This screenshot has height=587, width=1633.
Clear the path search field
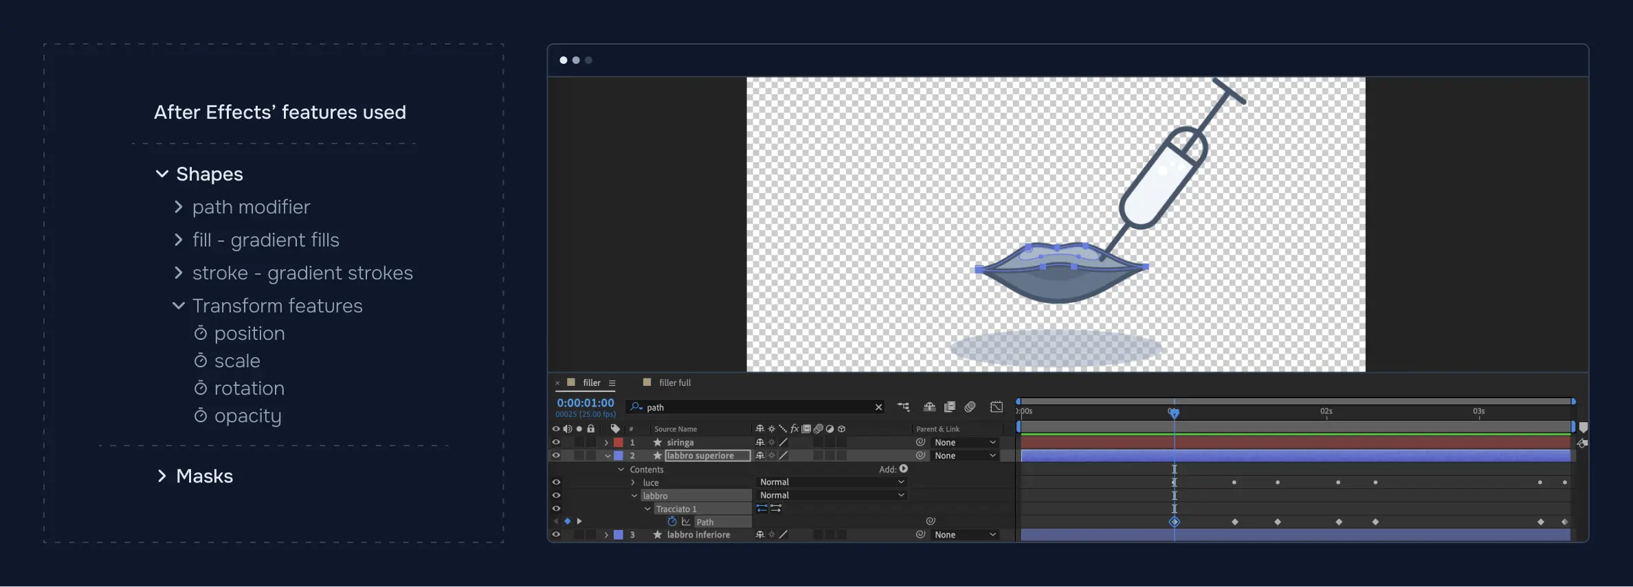tap(878, 407)
